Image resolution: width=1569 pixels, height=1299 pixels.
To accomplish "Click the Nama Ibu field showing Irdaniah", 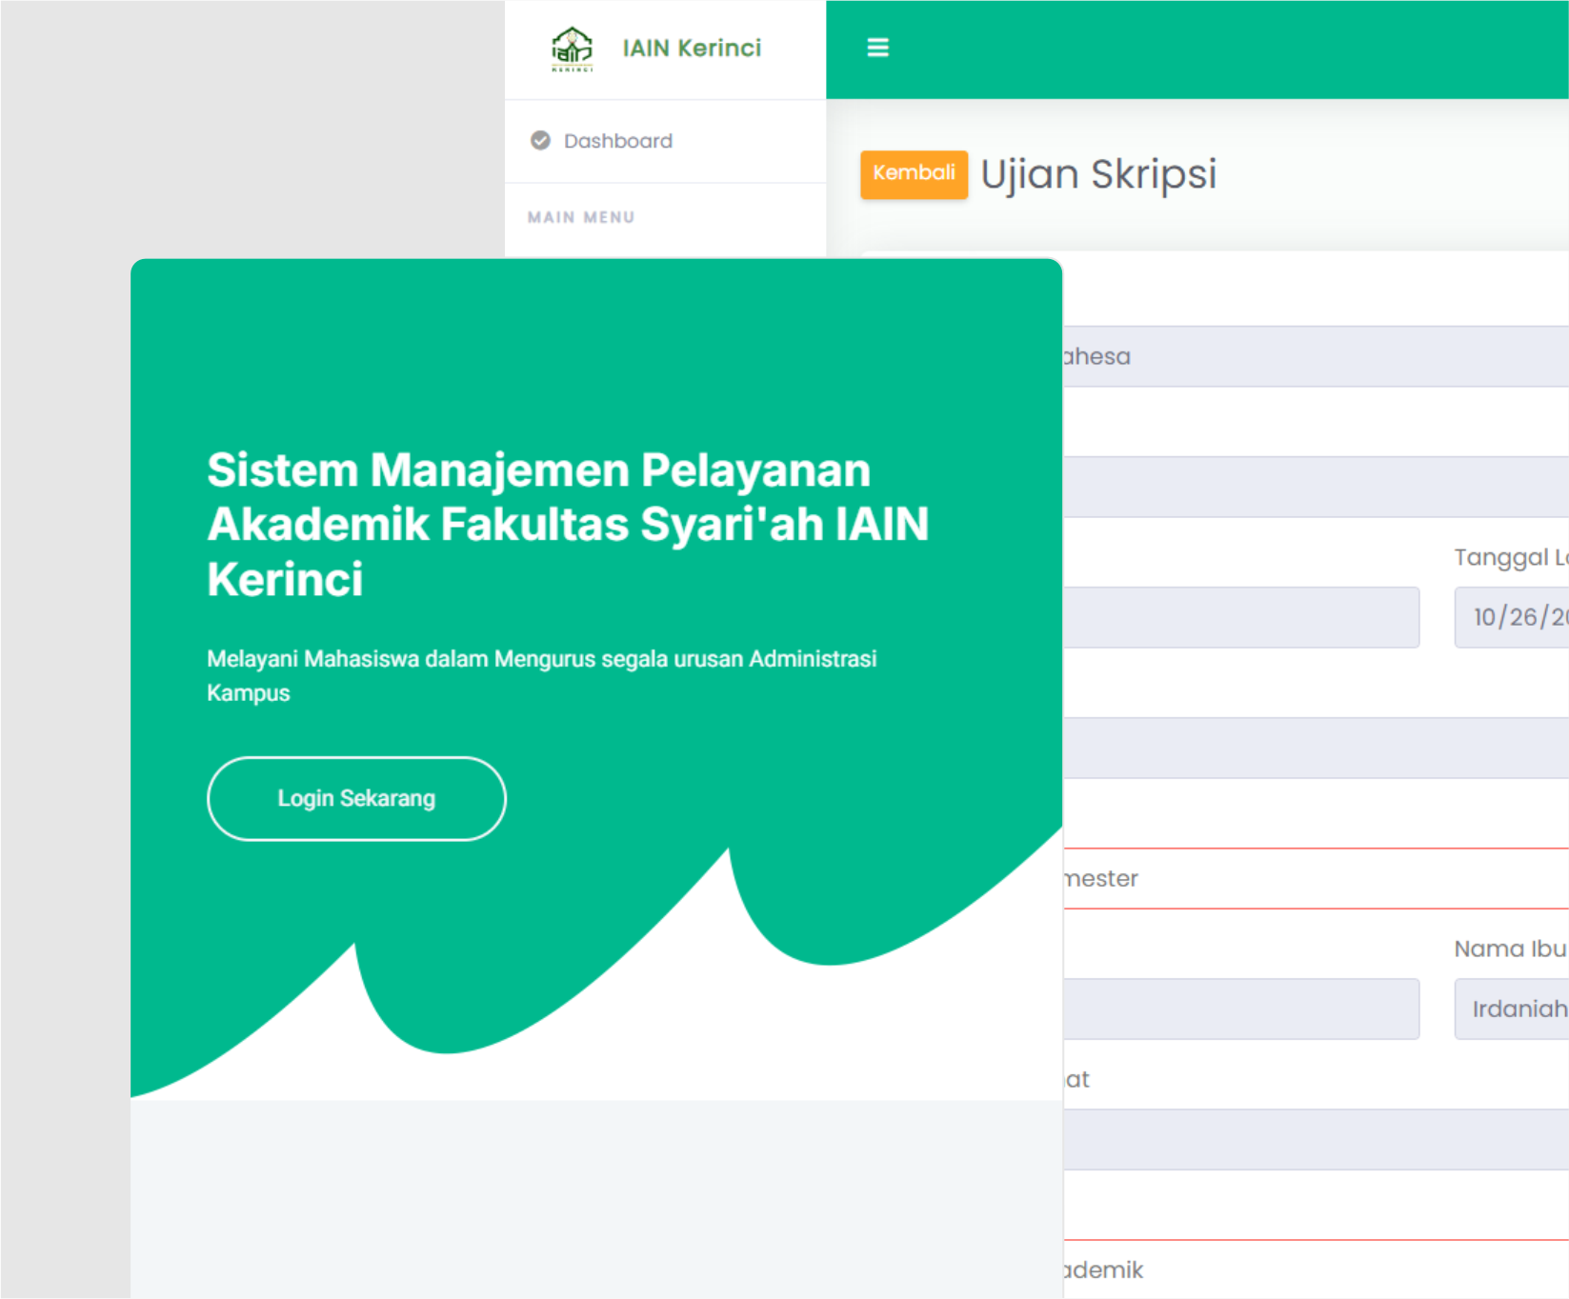I will pos(1511,1009).
